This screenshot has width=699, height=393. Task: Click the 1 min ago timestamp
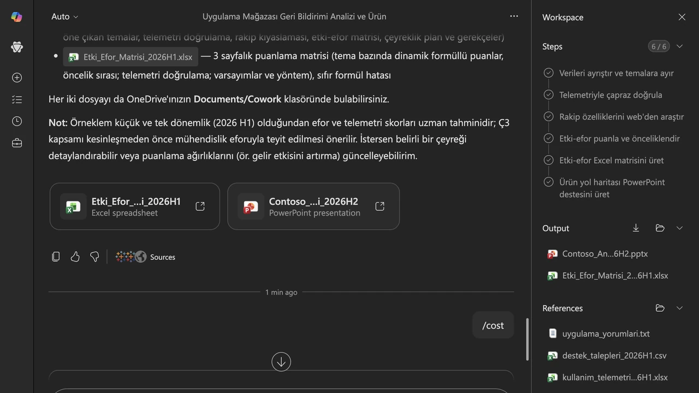click(x=281, y=292)
